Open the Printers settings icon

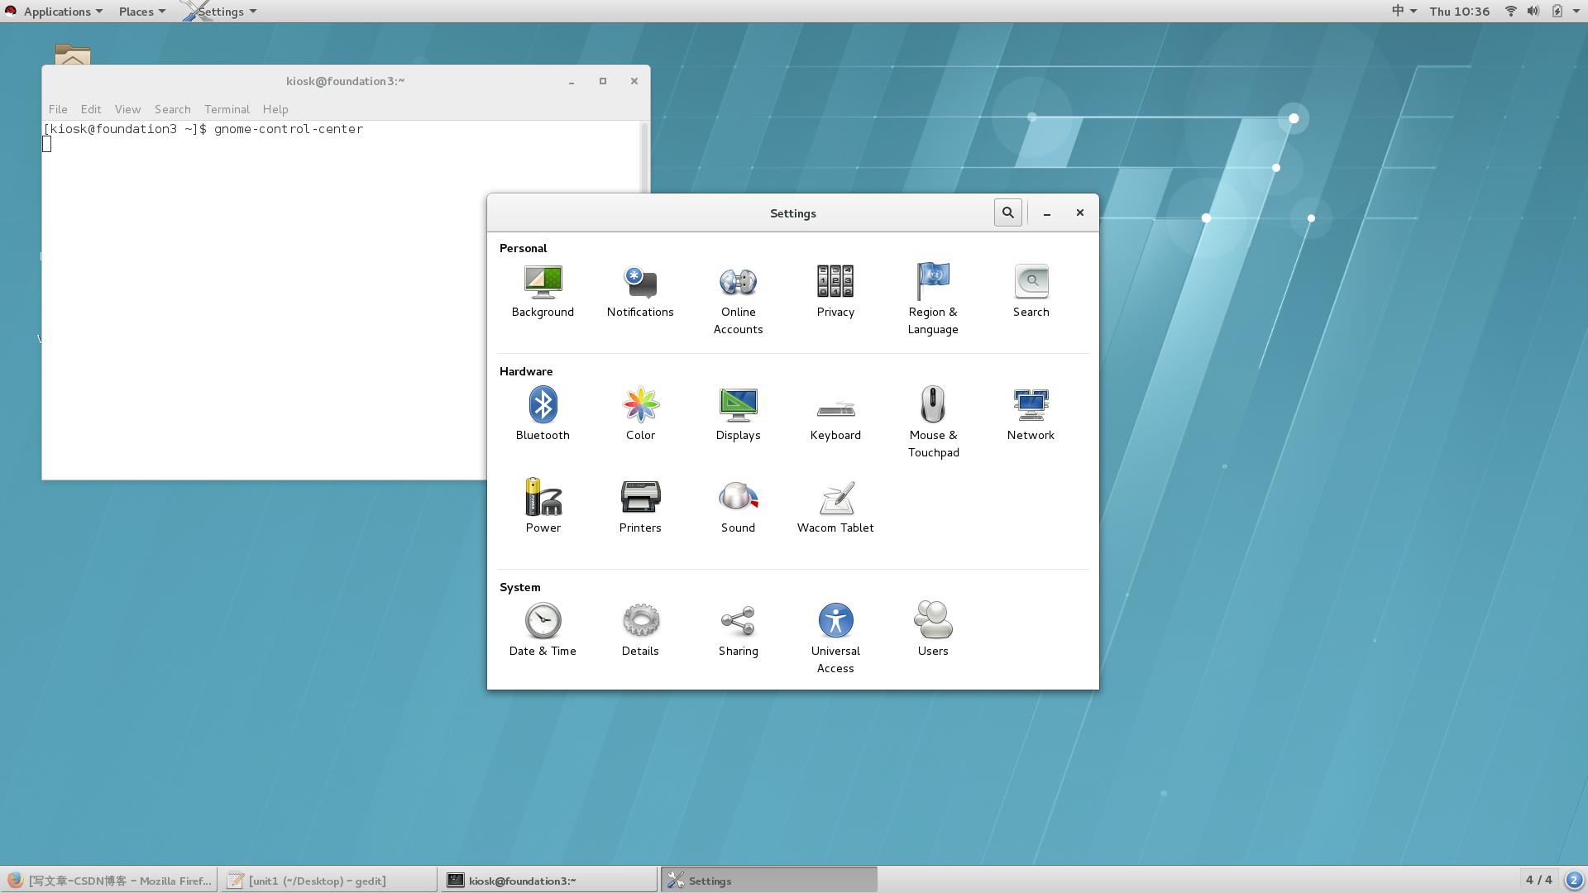640,498
